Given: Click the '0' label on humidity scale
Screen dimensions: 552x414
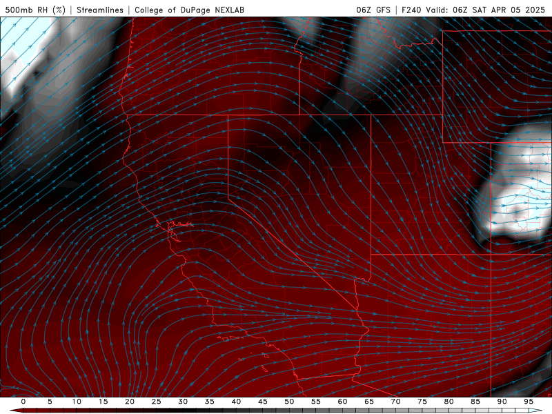Looking at the screenshot, I should pos(23,402).
